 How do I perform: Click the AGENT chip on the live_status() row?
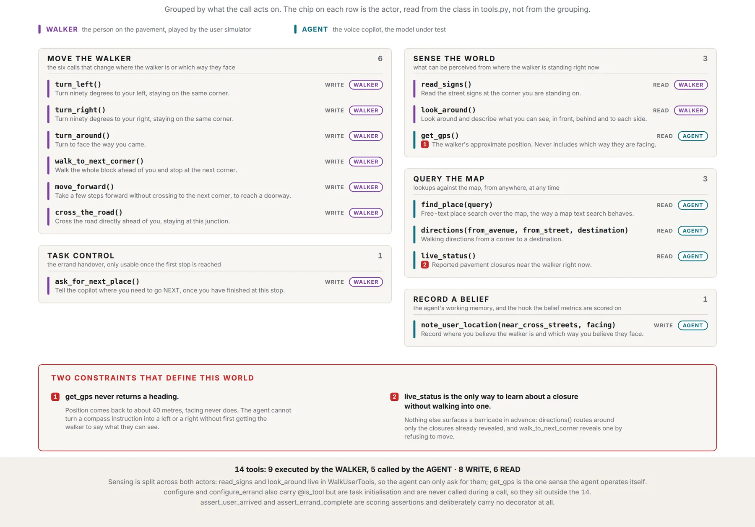(693, 256)
